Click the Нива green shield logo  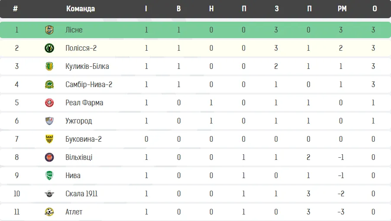[49, 175]
